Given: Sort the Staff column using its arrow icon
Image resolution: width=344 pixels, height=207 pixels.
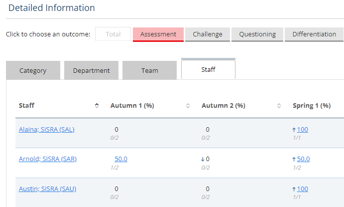Looking at the screenshot, I should pyautogui.click(x=97, y=106).
